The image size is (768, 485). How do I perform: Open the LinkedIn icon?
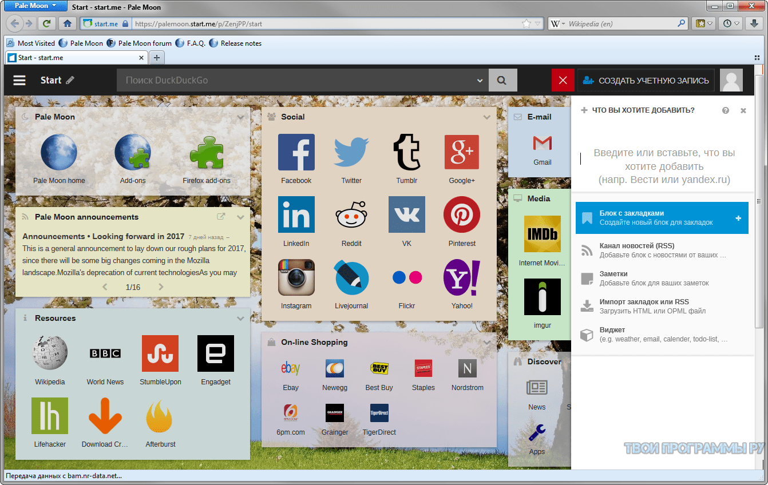[x=296, y=214]
